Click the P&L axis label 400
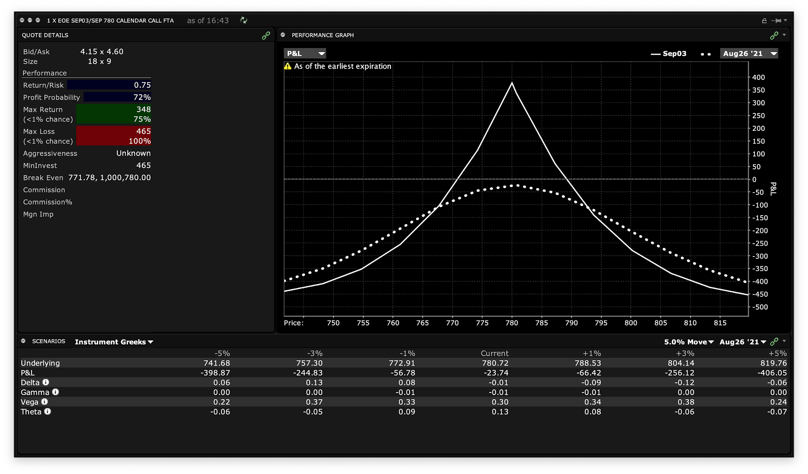Image resolution: width=808 pixels, height=474 pixels. [758, 77]
